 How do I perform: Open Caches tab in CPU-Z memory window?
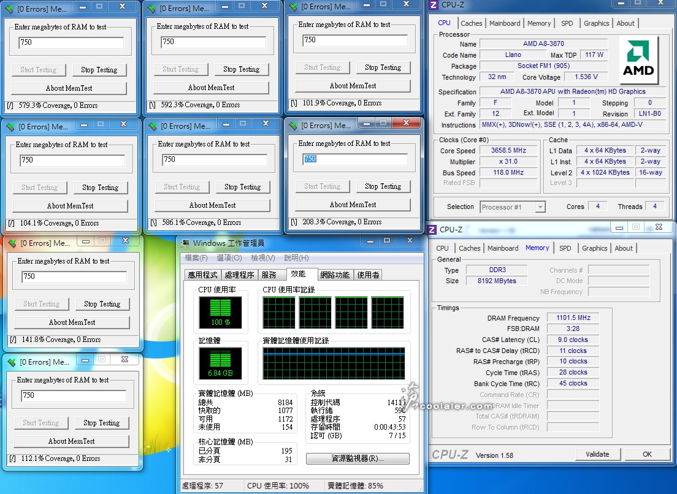pyautogui.click(x=469, y=248)
